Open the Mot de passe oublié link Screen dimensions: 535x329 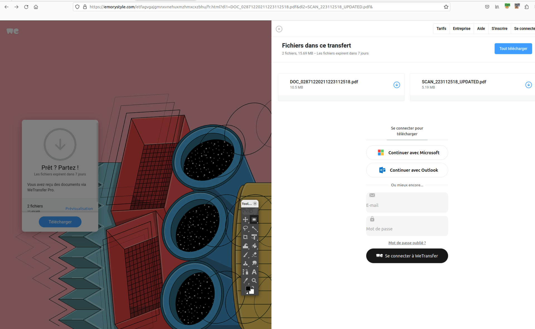click(407, 243)
